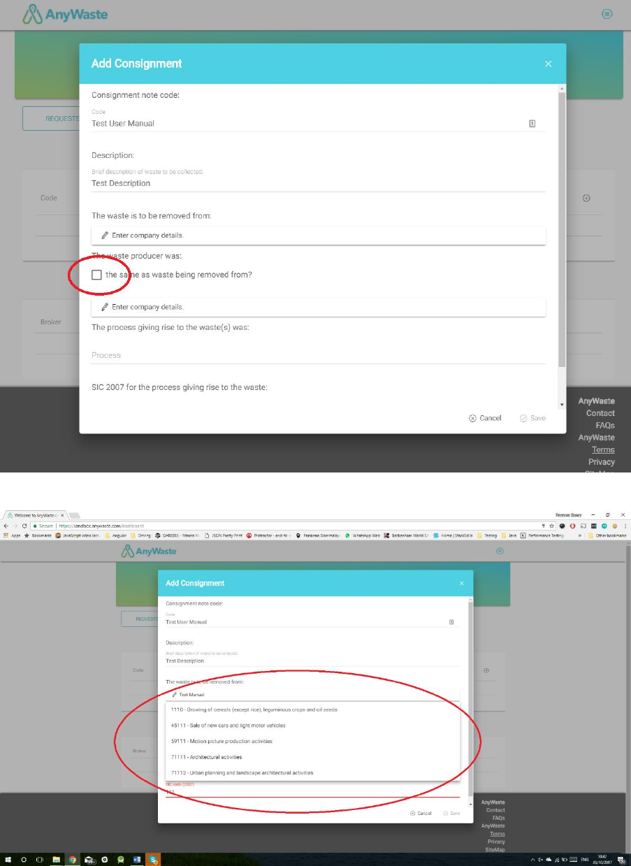Screen dimensions: 631x866
Task: Open the Windows notification center icon
Action: click(621, 860)
